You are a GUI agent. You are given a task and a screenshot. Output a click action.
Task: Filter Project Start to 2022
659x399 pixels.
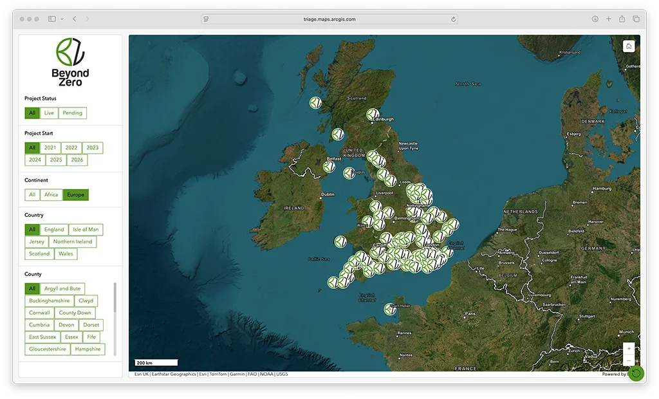point(71,147)
